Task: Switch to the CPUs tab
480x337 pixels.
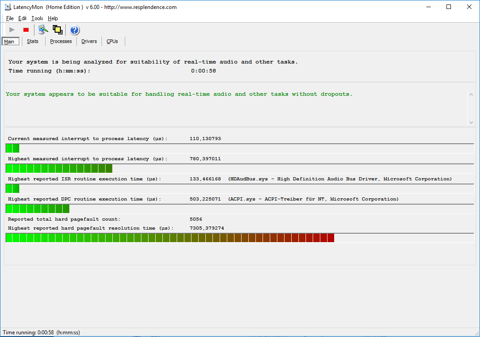Action: pos(112,41)
